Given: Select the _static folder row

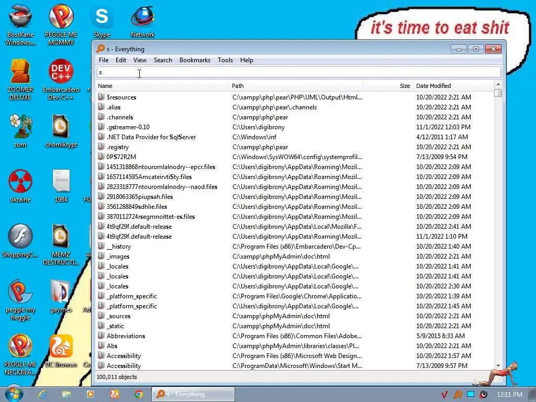Looking at the screenshot, I should tap(295, 326).
